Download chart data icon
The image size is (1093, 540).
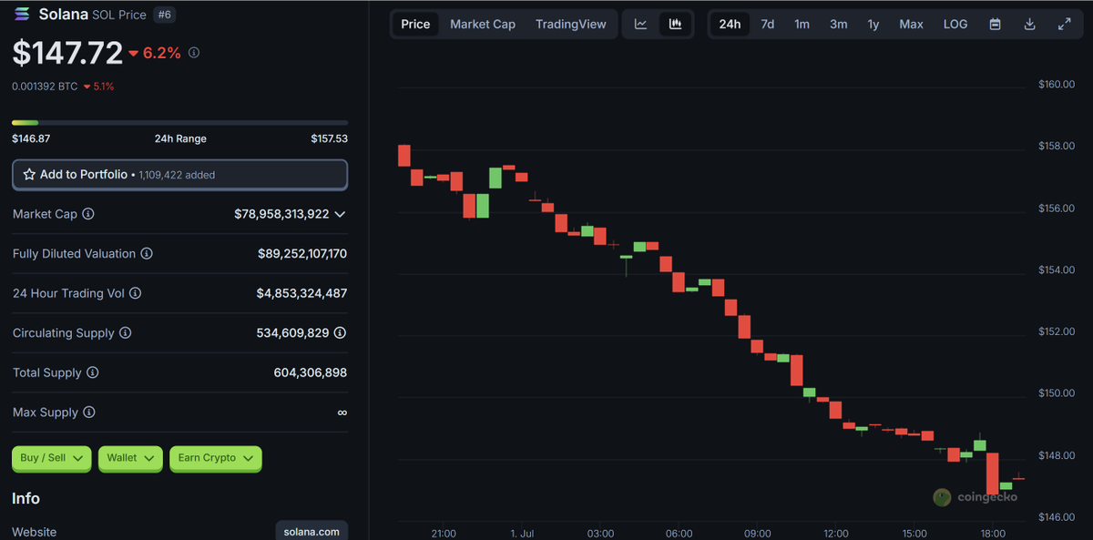(1029, 25)
